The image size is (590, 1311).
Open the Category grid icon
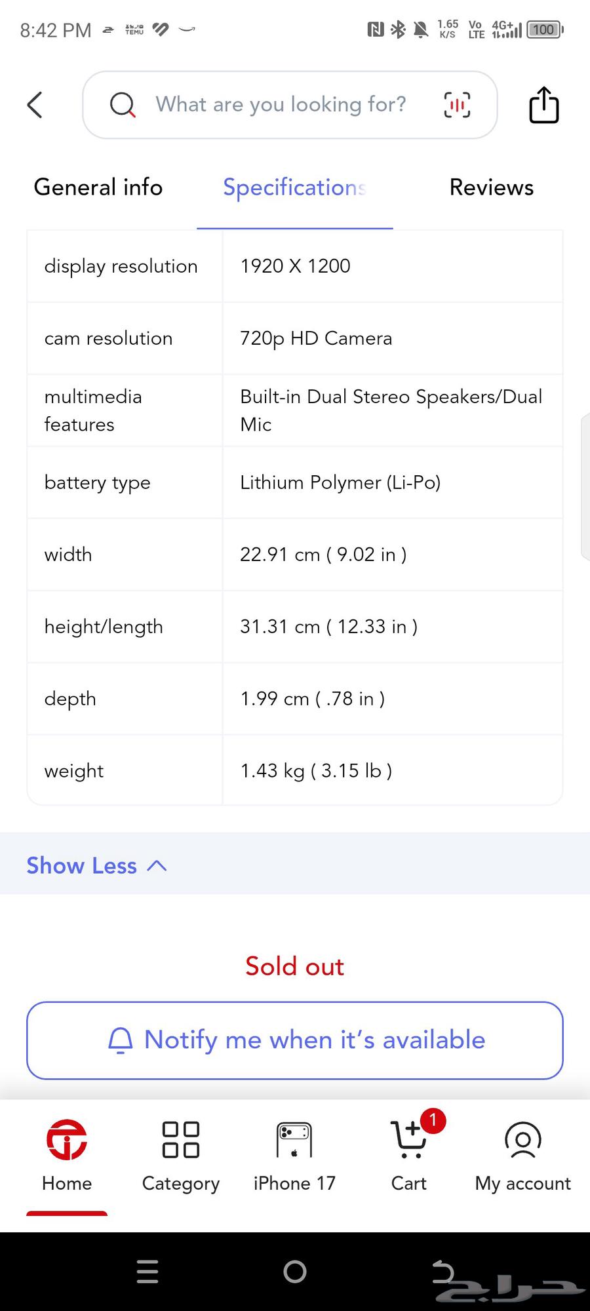(x=181, y=1155)
